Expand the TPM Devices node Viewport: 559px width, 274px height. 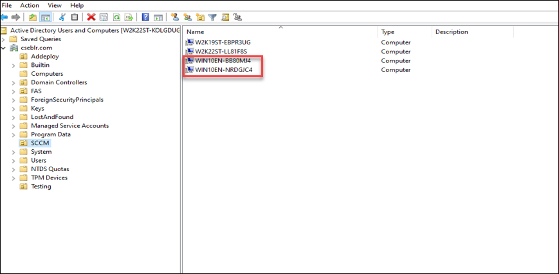pos(14,178)
